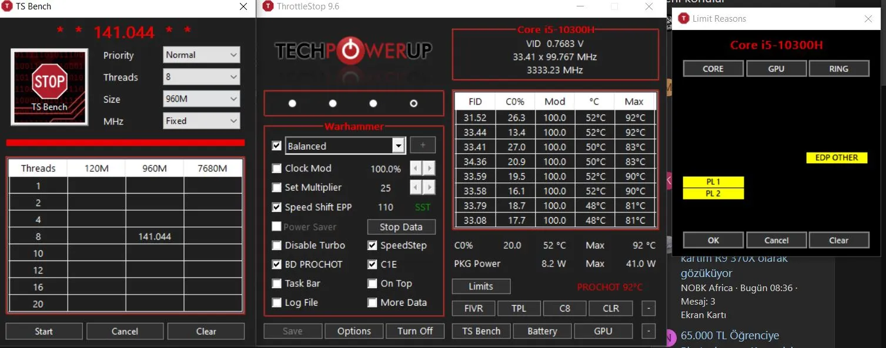Click the yellow EDP OTHER indicator
886x348 pixels.
[837, 157]
